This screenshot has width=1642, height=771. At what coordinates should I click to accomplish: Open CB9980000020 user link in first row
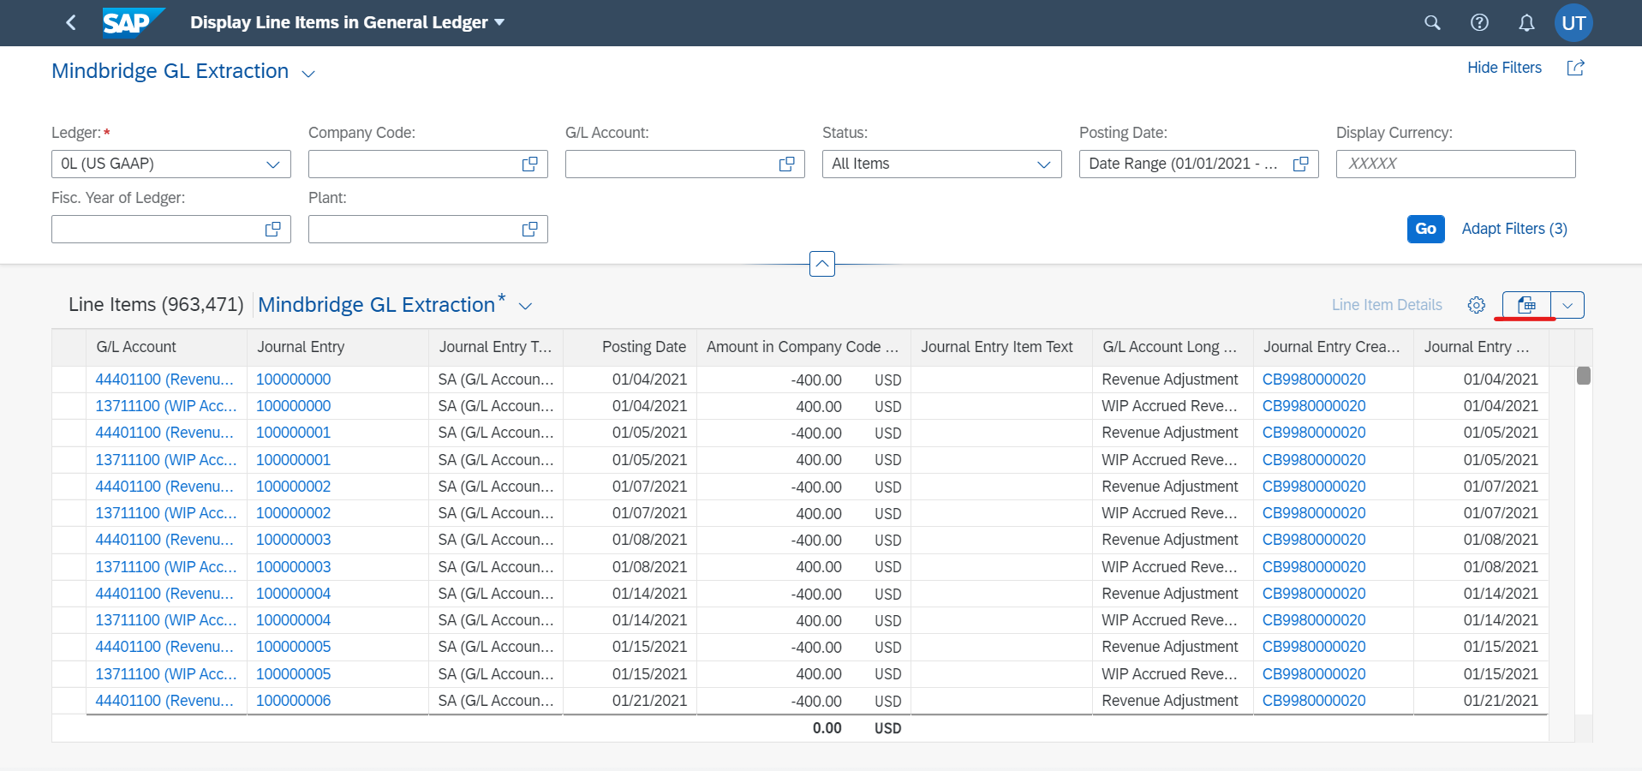[x=1314, y=380]
